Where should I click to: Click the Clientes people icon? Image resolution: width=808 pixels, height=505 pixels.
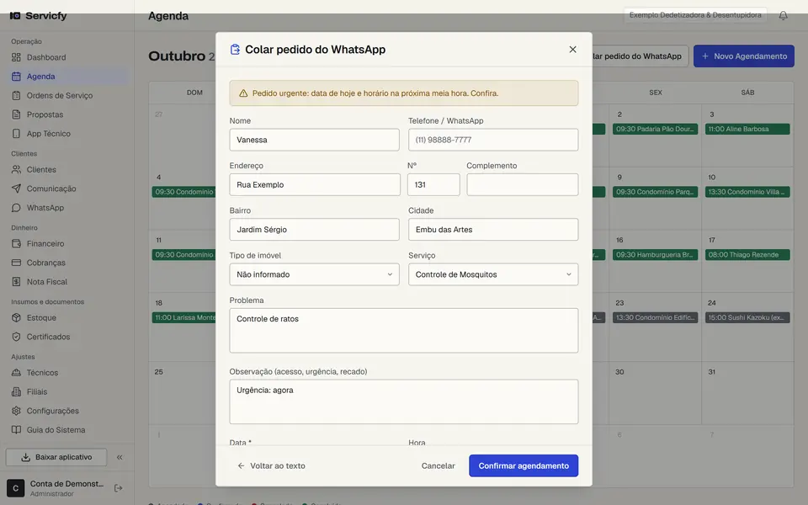17,169
